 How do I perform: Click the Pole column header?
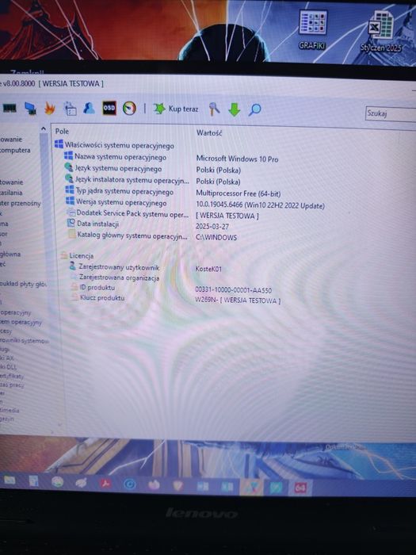point(62,132)
